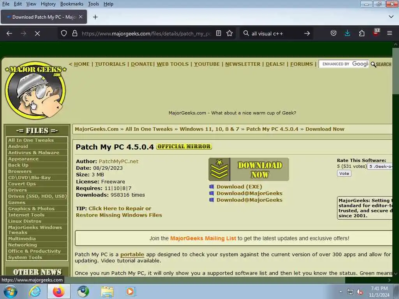View site padlock security info
This screenshot has height=299, width=399.
click(x=75, y=33)
